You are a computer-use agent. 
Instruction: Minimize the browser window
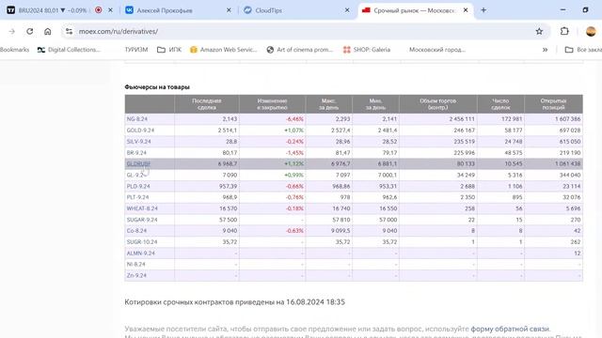point(562,10)
